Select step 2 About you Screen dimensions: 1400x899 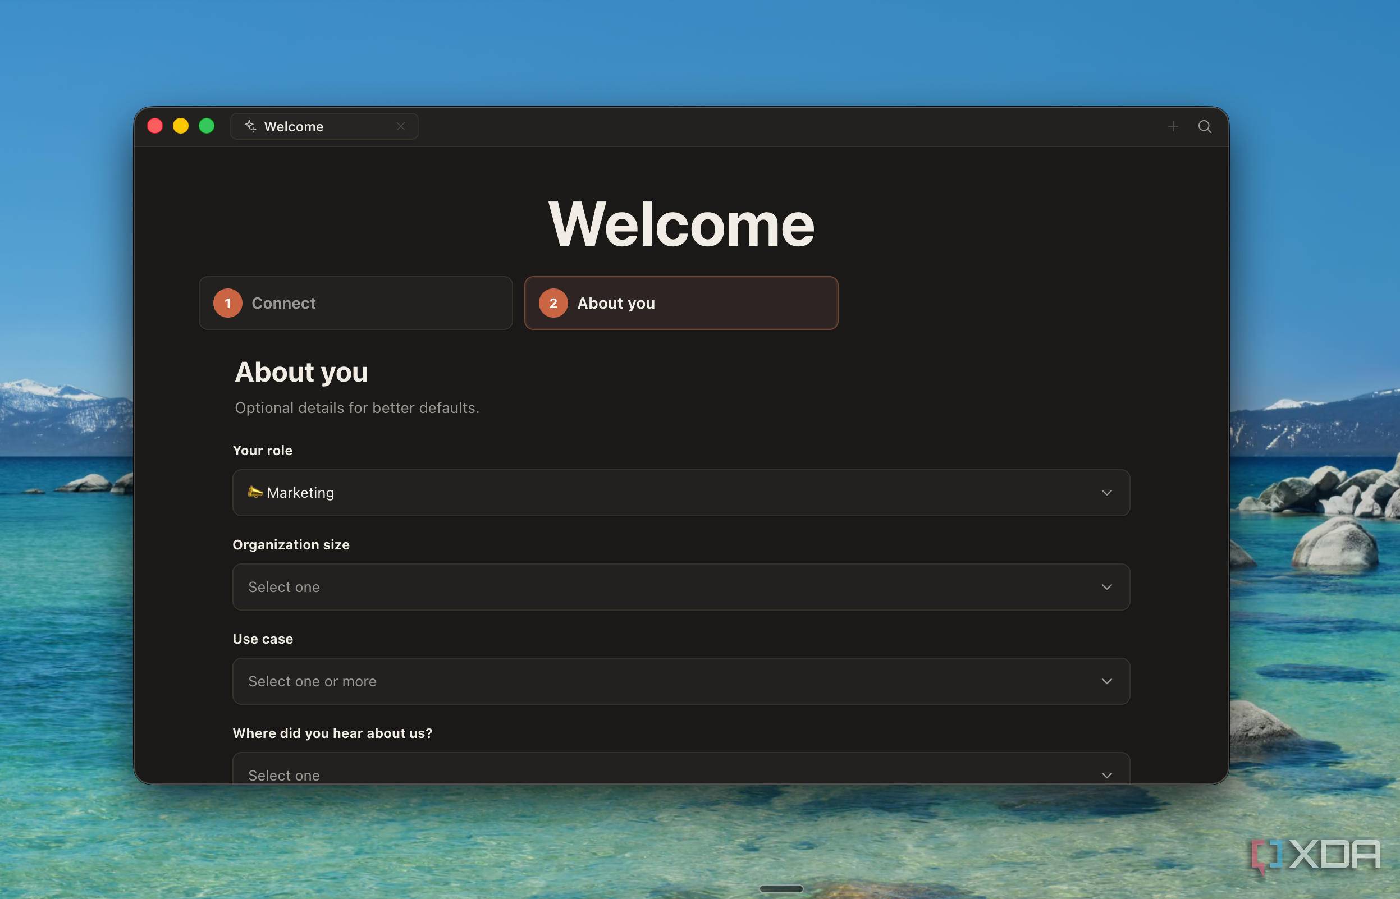point(681,303)
